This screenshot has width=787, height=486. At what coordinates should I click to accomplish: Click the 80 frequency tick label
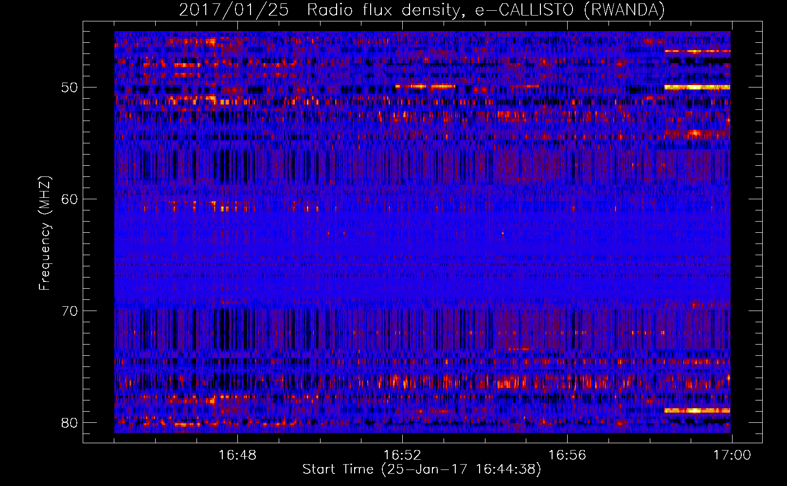click(x=70, y=423)
